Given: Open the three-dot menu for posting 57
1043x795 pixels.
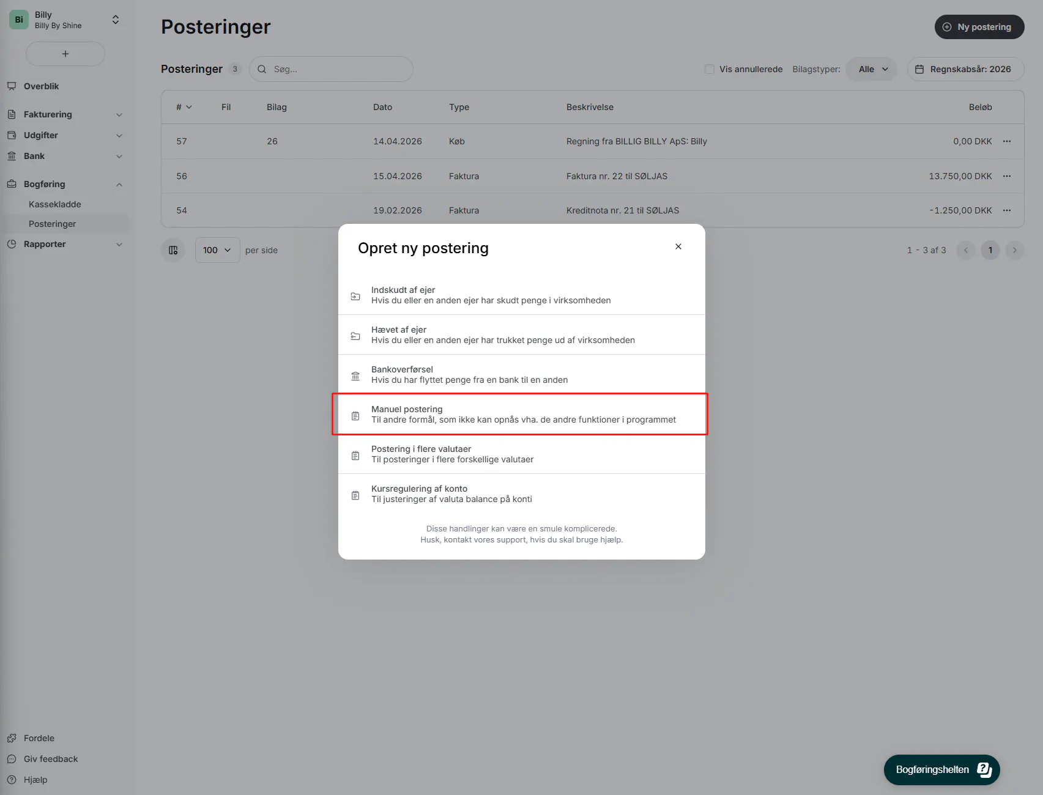Looking at the screenshot, I should pyautogui.click(x=1006, y=141).
